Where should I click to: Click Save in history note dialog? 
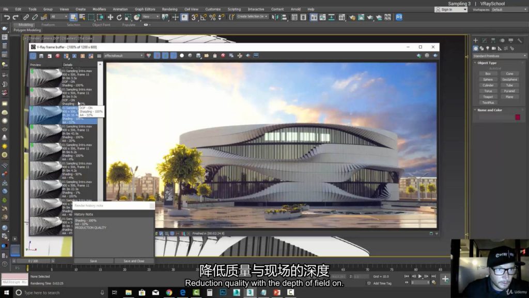pyautogui.click(x=94, y=261)
